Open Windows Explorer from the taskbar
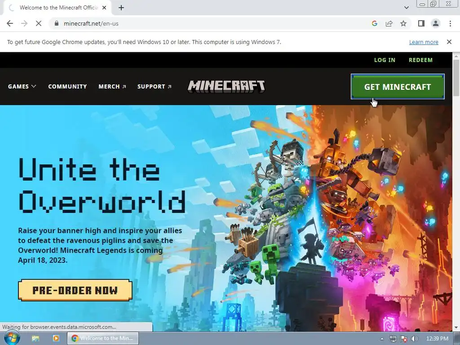460x345 pixels. 35,338
